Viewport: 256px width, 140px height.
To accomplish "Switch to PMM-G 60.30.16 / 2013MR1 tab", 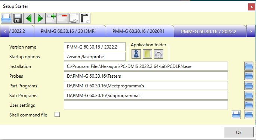I will pyautogui.click(x=70, y=31).
